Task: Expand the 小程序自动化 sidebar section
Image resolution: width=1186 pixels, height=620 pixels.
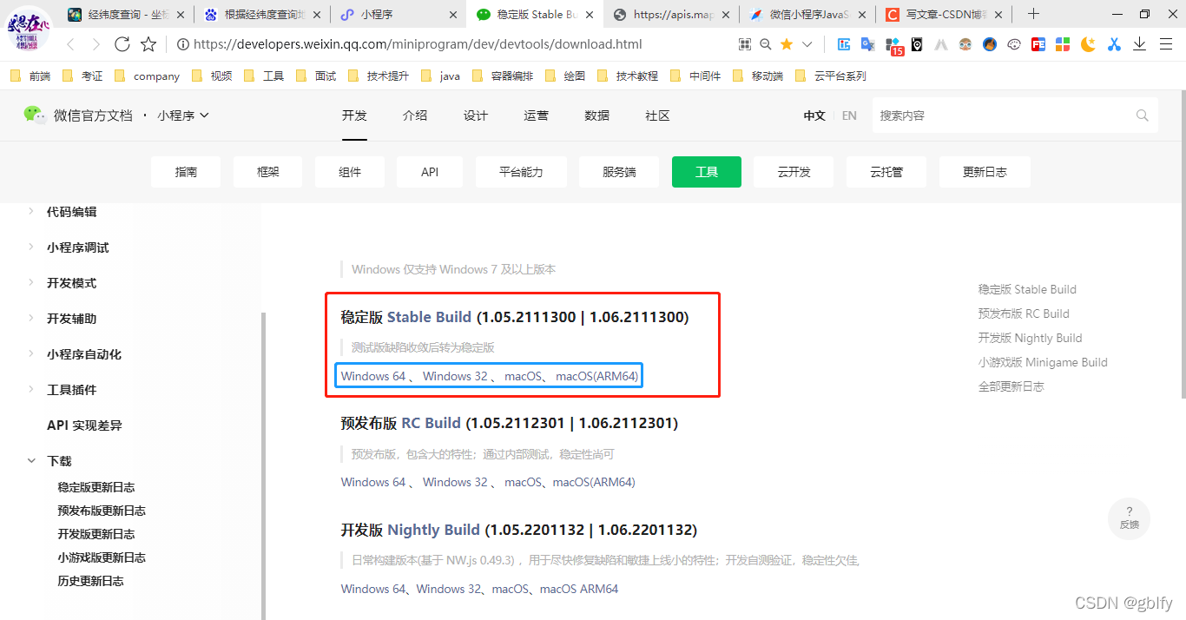Action: [31, 354]
